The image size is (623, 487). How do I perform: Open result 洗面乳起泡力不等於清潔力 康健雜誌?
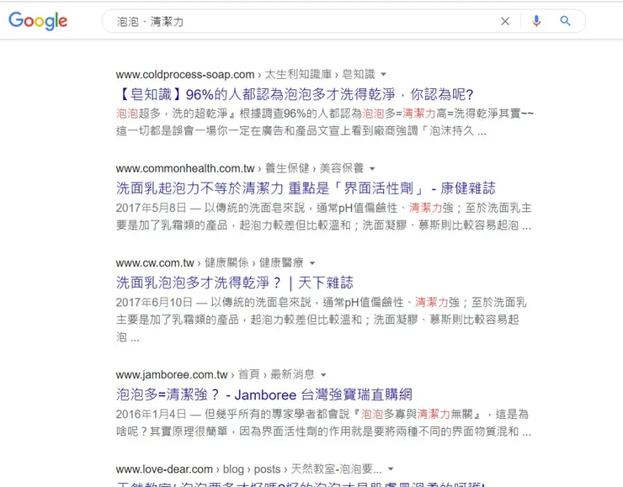pos(306,188)
